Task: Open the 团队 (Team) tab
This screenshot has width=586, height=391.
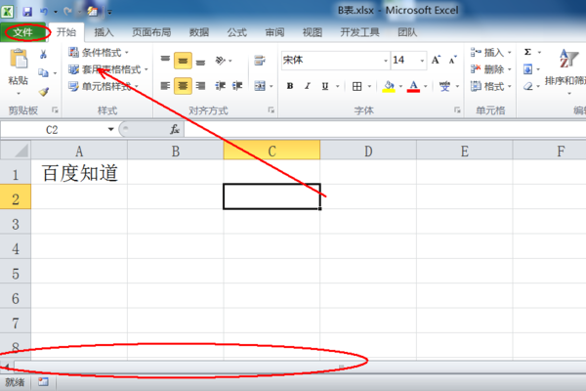Action: pos(407,32)
